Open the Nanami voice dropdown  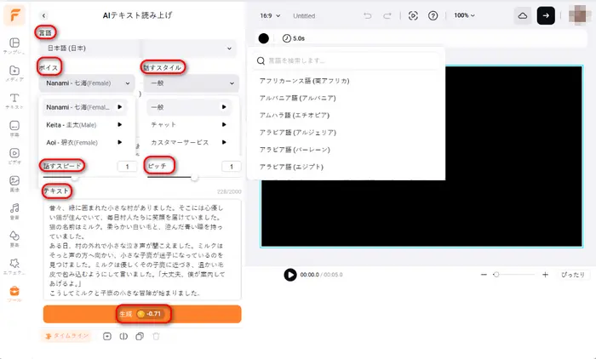[x=87, y=83]
